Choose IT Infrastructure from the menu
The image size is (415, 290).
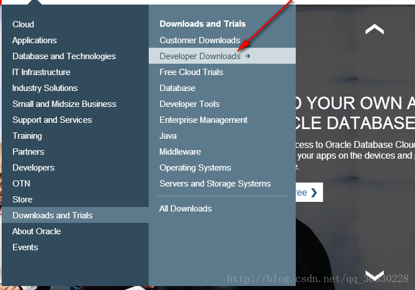click(x=41, y=72)
